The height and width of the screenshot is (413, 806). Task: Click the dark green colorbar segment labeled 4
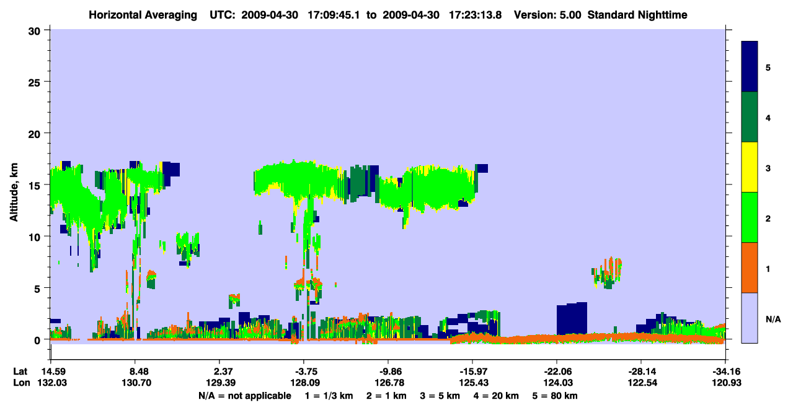coord(750,117)
